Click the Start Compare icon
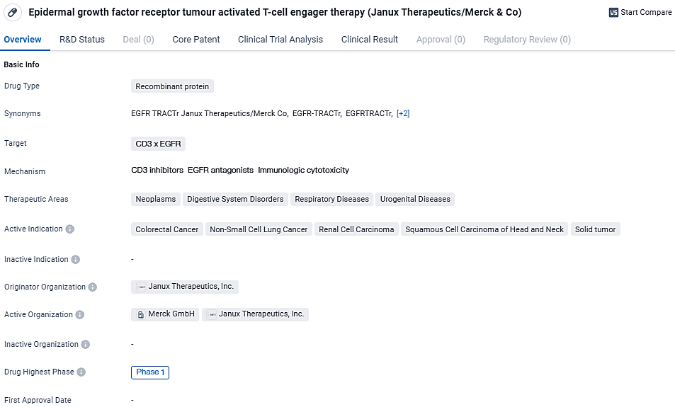 coord(613,13)
